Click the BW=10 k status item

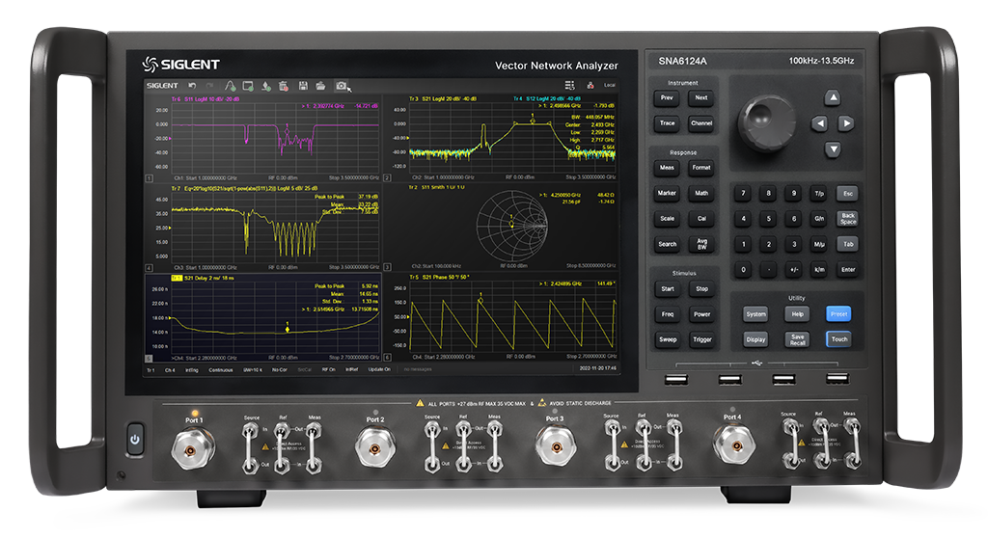(x=253, y=369)
